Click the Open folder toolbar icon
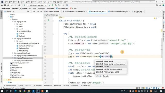The width and height of the screenshot is (165, 93). click(x=2, y=5)
